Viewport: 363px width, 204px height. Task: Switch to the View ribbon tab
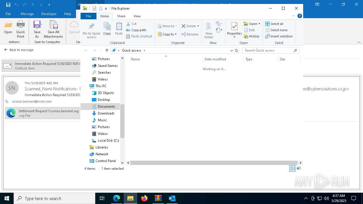click(x=137, y=16)
